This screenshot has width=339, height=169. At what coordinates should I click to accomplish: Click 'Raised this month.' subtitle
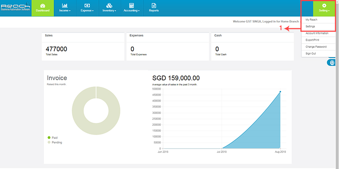point(57,84)
